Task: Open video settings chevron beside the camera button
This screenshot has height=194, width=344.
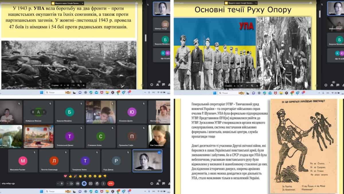Action: 67,183
